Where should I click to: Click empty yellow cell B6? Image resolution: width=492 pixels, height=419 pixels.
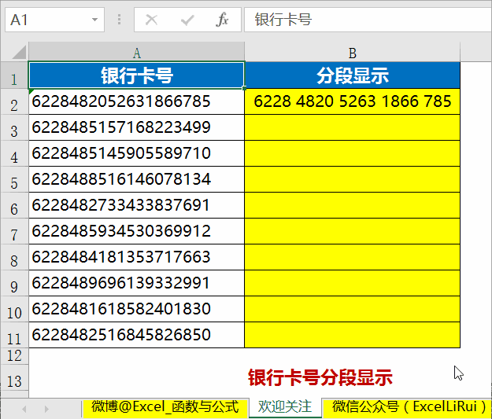[x=353, y=206]
